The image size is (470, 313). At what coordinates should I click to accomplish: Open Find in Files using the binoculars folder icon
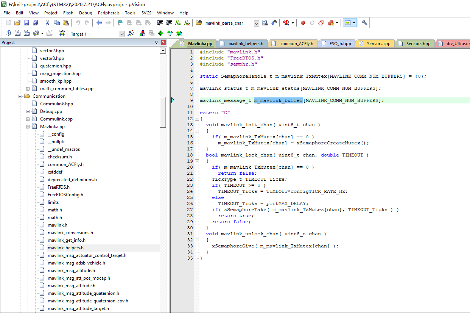point(199,23)
